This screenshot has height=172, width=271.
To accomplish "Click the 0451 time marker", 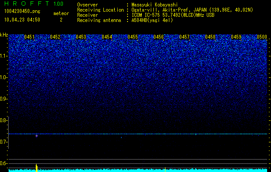I will pos(29,37).
